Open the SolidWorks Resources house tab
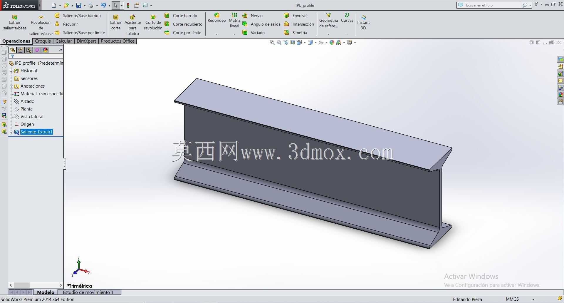Screen dimensions: 564x303 (560, 66)
